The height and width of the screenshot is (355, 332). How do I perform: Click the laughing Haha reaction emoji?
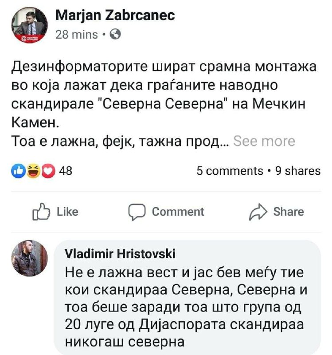coord(33,171)
